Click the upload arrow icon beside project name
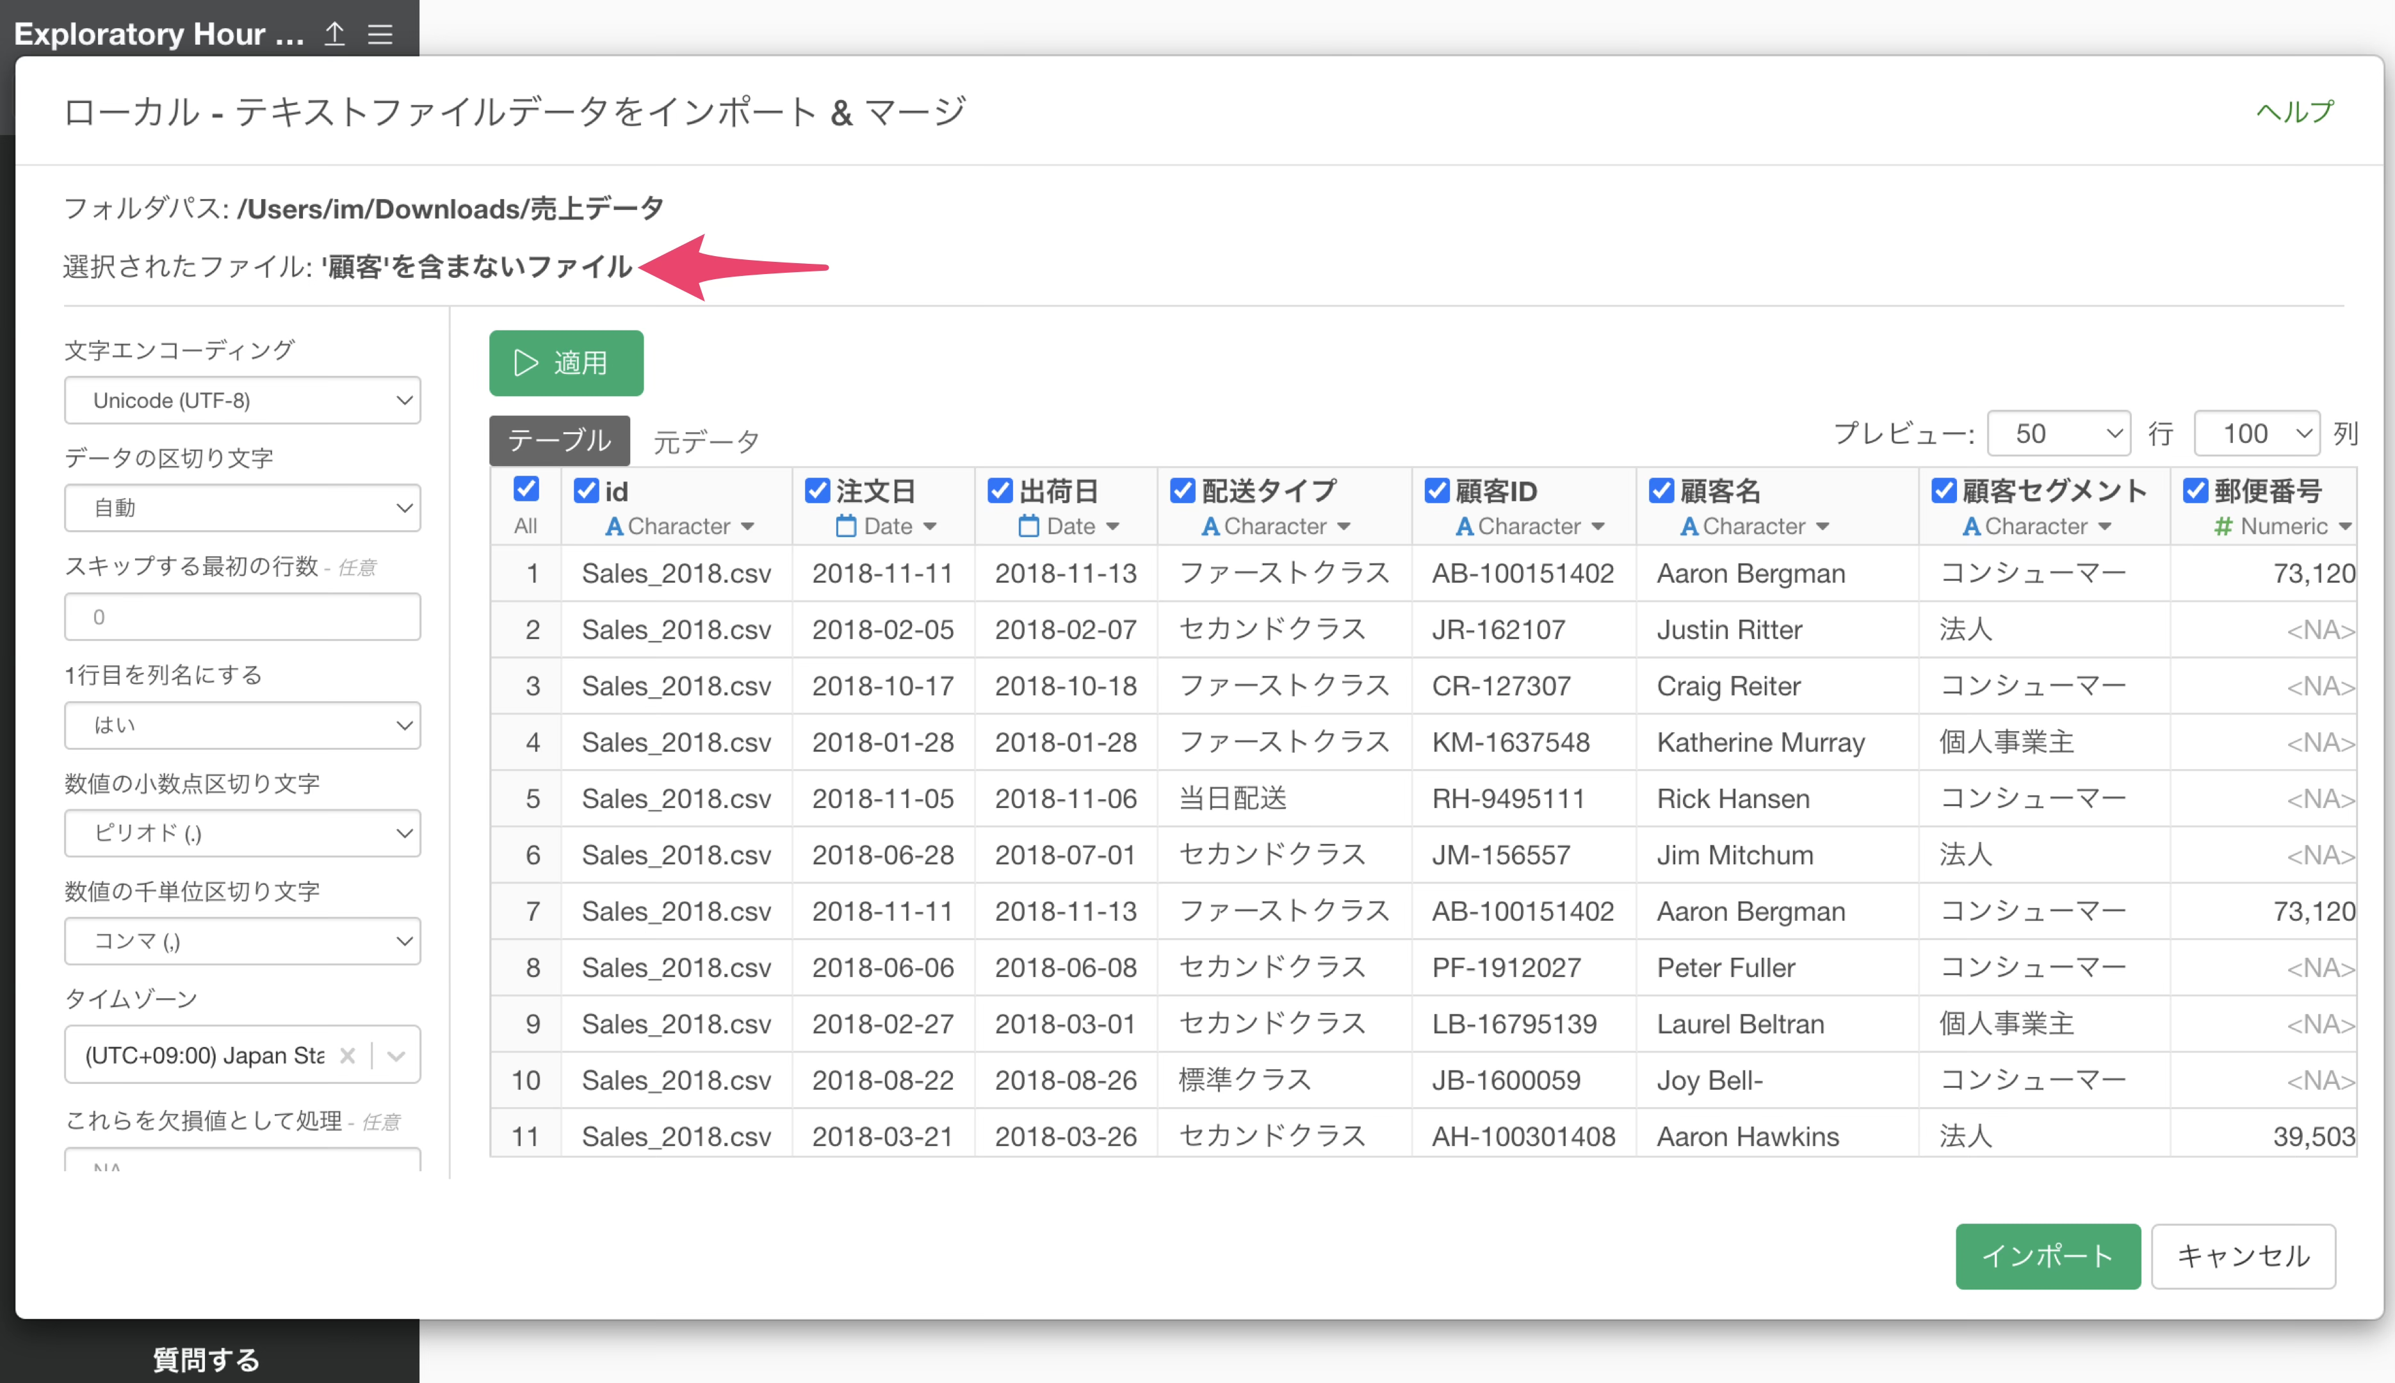Screen dimensions: 2395x1383 [334, 34]
